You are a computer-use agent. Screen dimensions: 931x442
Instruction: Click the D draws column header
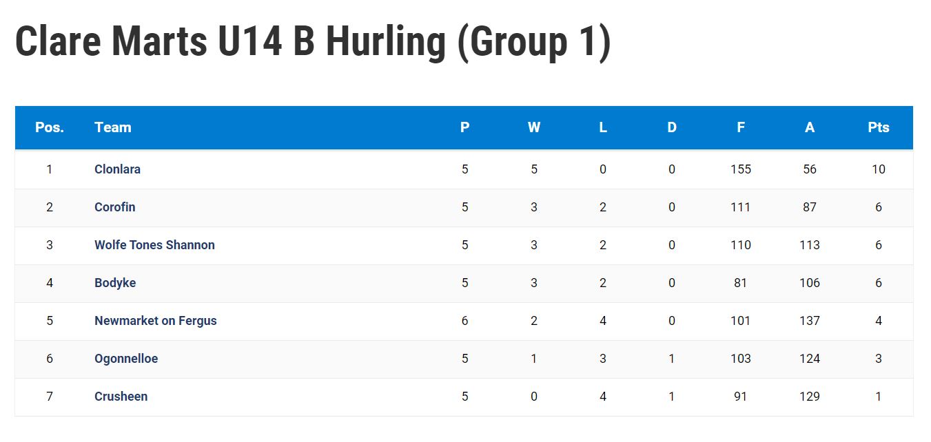[x=672, y=127]
